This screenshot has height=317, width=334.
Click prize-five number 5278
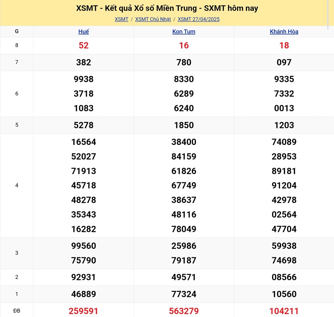point(83,125)
